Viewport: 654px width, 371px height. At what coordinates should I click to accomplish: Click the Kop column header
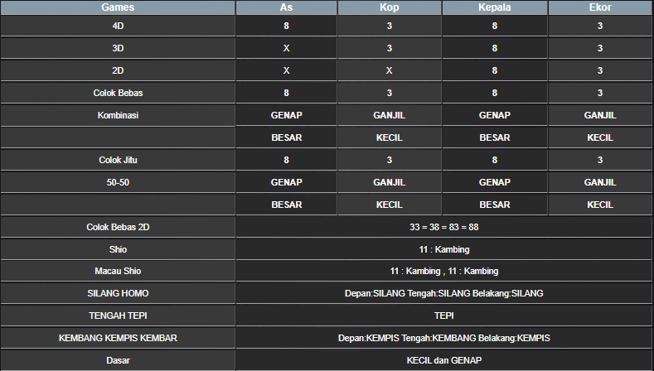389,7
